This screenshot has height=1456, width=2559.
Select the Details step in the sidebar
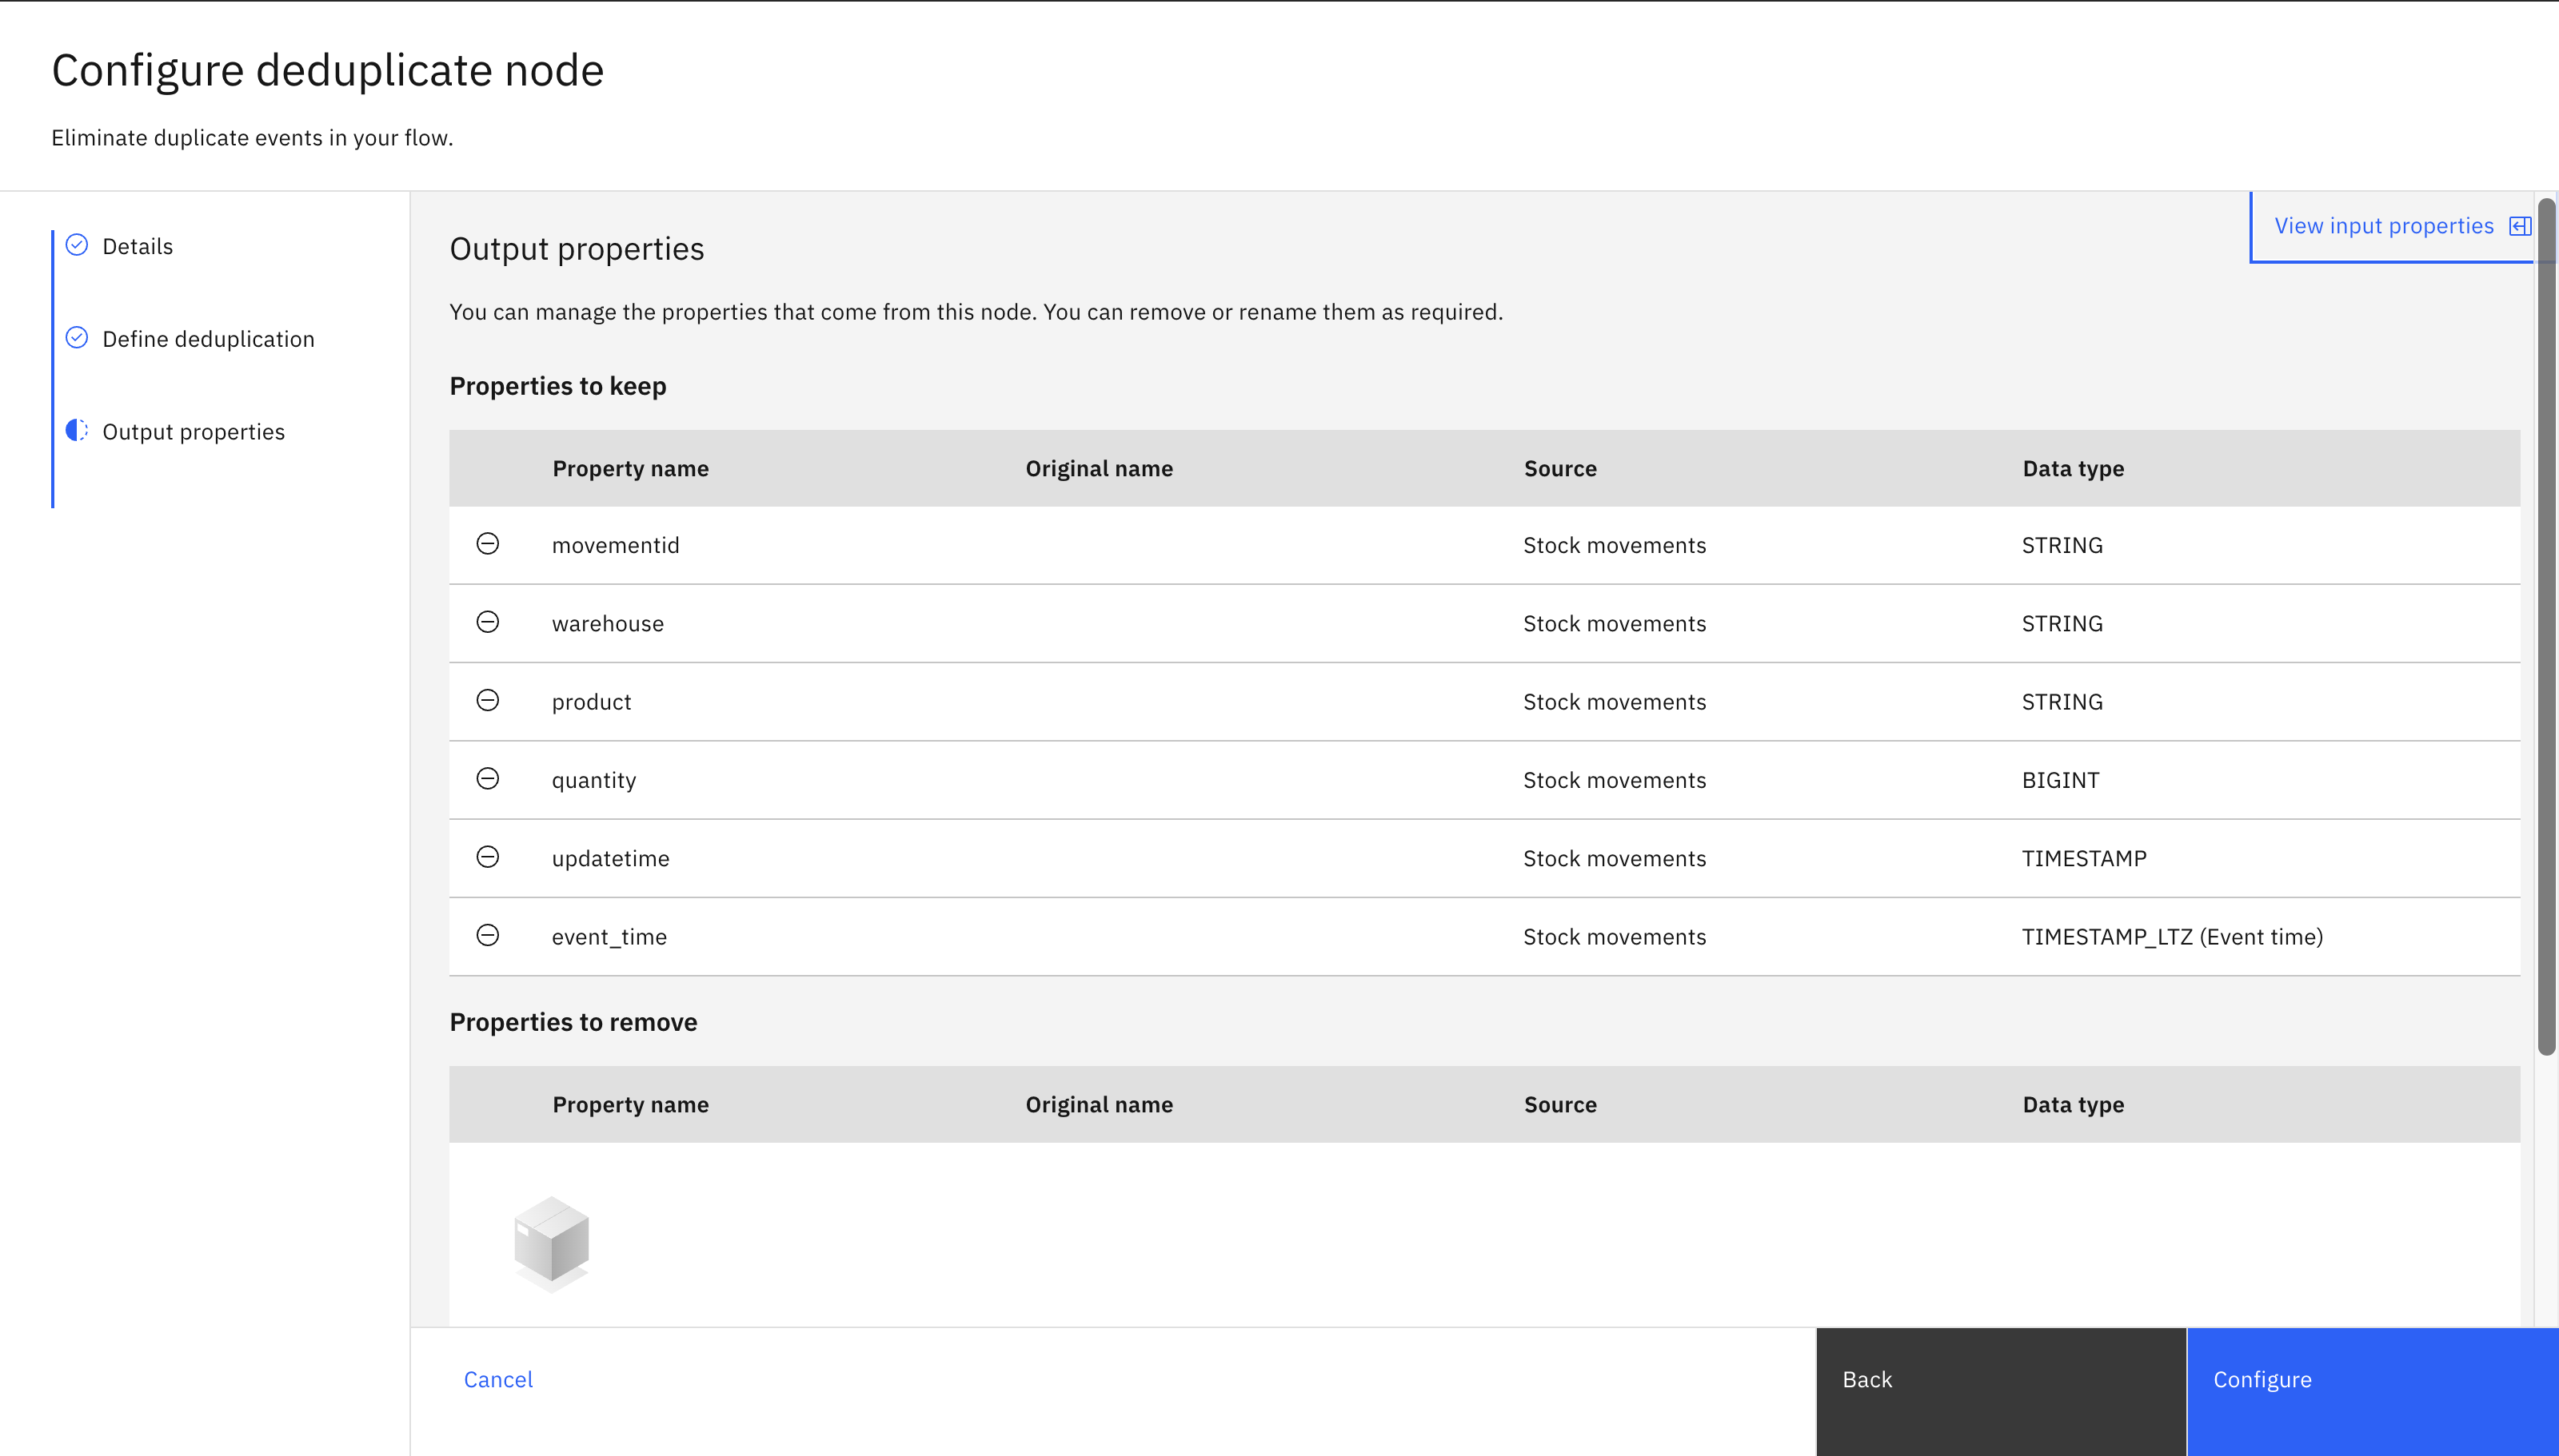coord(137,245)
